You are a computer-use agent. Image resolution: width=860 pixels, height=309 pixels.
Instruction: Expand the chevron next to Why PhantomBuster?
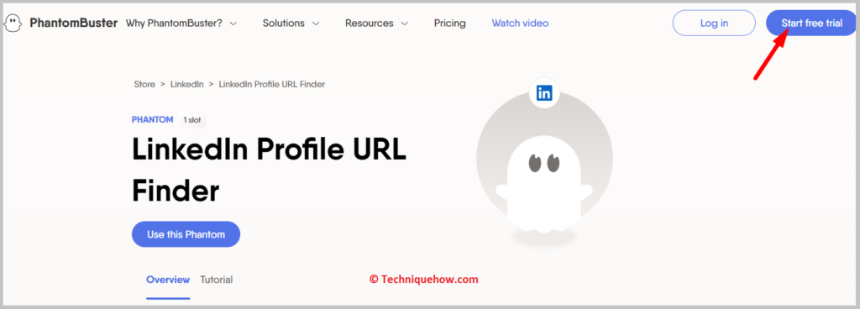233,24
